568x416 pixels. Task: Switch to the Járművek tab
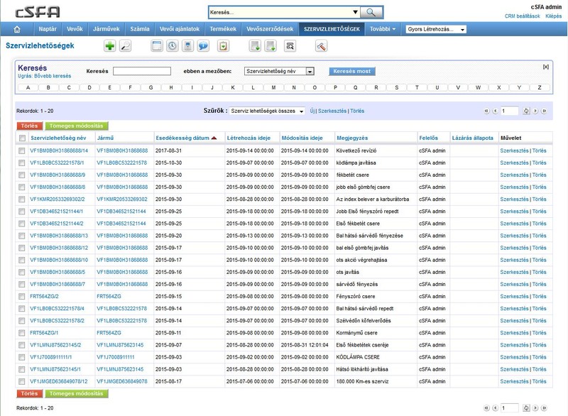point(106,29)
